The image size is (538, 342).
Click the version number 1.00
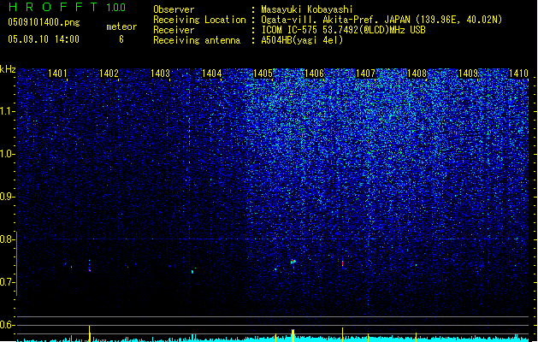coord(116,8)
